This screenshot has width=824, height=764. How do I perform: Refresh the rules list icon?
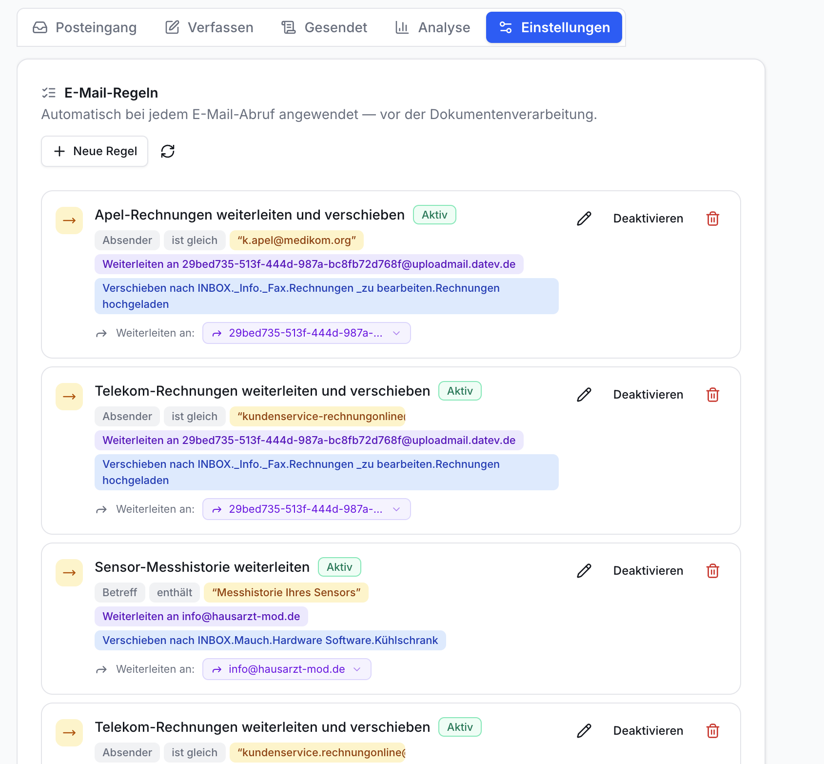click(168, 151)
